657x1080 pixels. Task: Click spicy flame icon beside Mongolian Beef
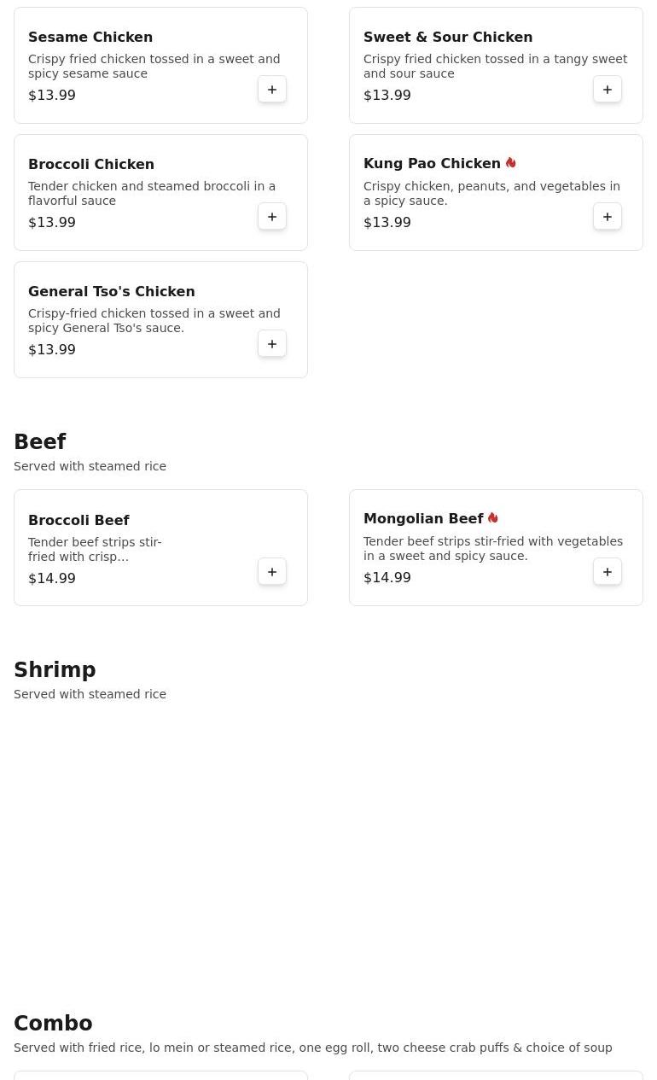[x=493, y=518]
